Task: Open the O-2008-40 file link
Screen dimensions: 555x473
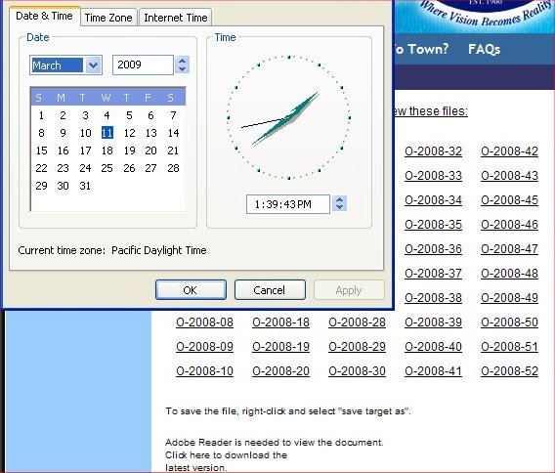Action: coord(433,347)
